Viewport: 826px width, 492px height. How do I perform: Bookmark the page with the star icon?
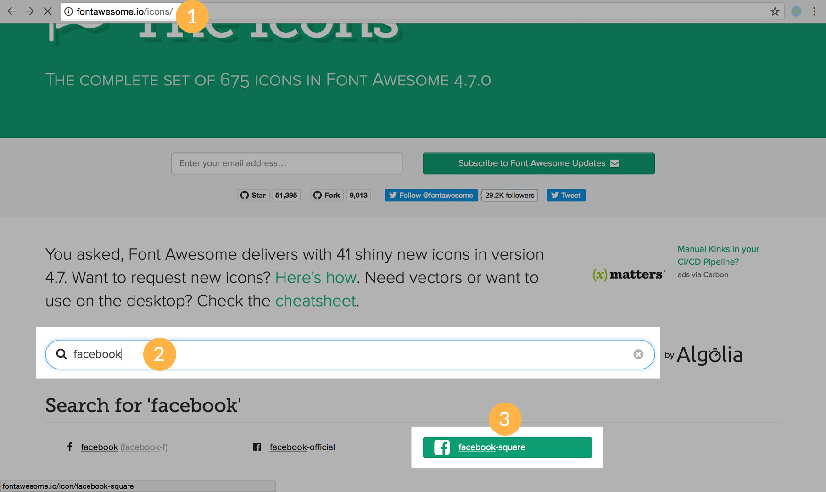click(774, 11)
